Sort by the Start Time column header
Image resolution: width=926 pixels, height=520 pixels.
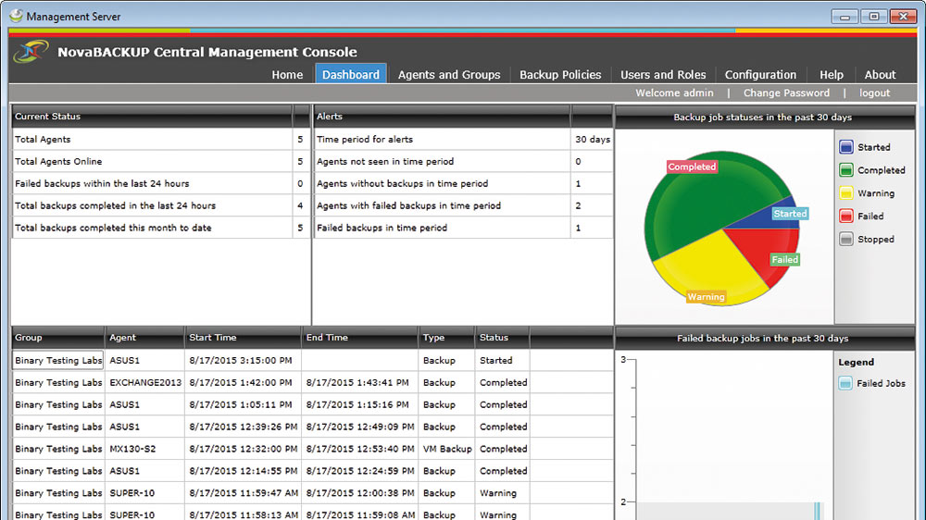tap(243, 338)
